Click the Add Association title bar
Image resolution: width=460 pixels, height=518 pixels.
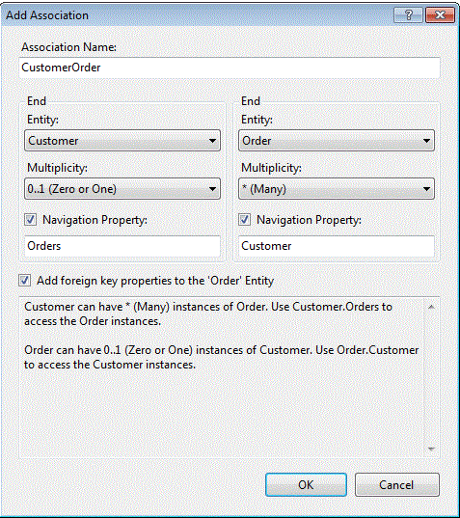pyautogui.click(x=198, y=15)
